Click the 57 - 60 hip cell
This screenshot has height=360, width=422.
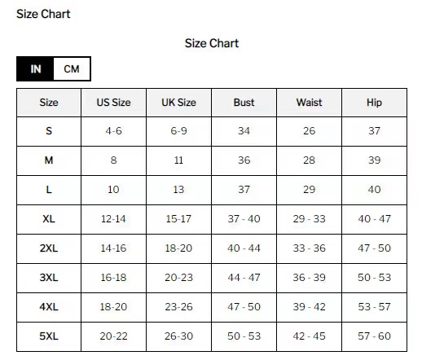click(374, 336)
